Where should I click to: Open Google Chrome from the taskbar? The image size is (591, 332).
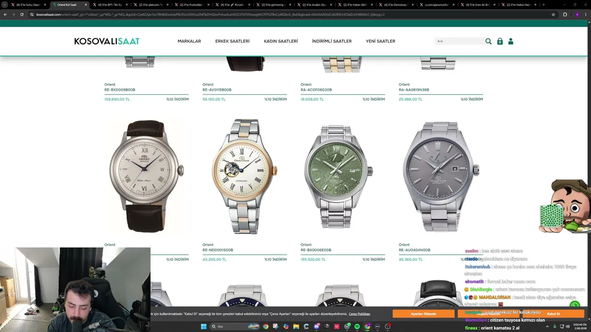click(265, 326)
